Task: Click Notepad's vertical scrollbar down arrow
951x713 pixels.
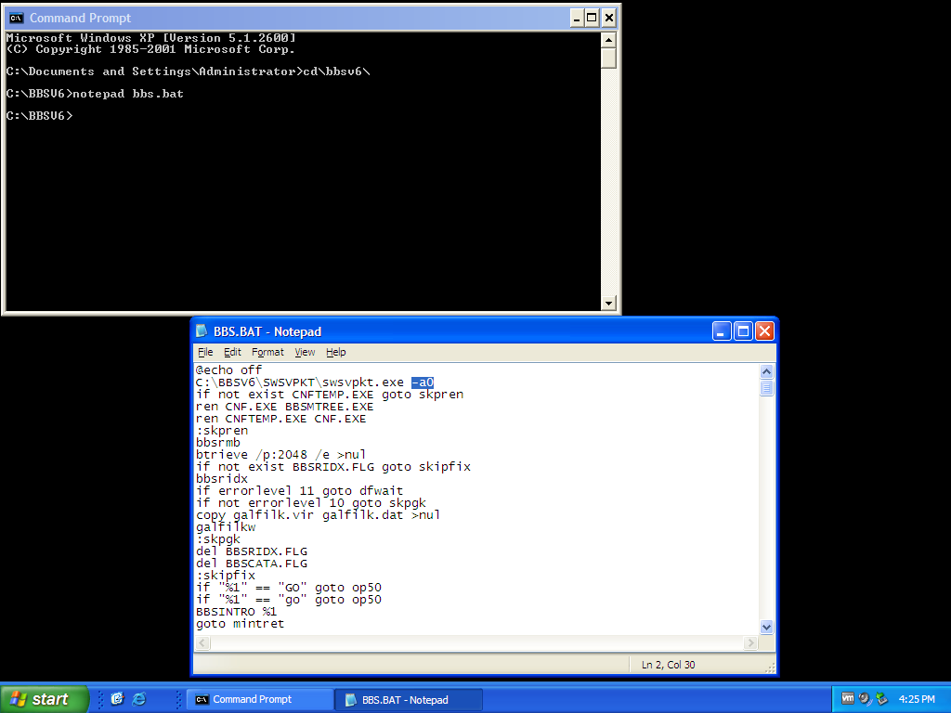Action: [767, 627]
